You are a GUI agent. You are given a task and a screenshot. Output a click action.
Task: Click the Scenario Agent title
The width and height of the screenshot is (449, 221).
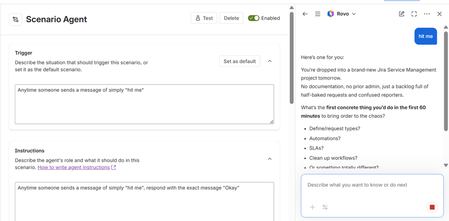tap(57, 19)
